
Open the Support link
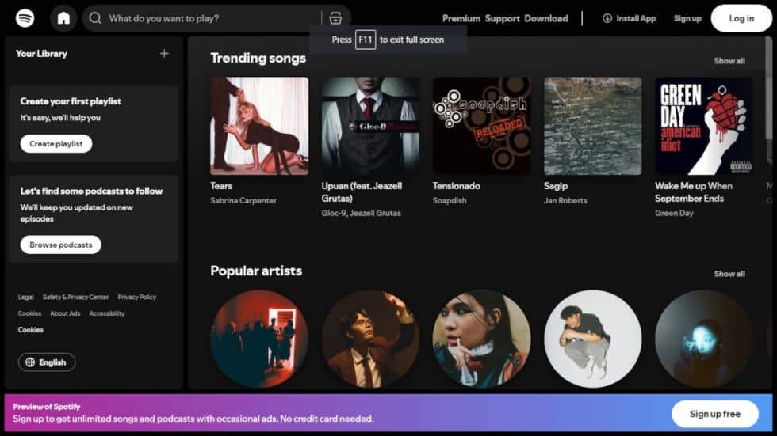502,18
